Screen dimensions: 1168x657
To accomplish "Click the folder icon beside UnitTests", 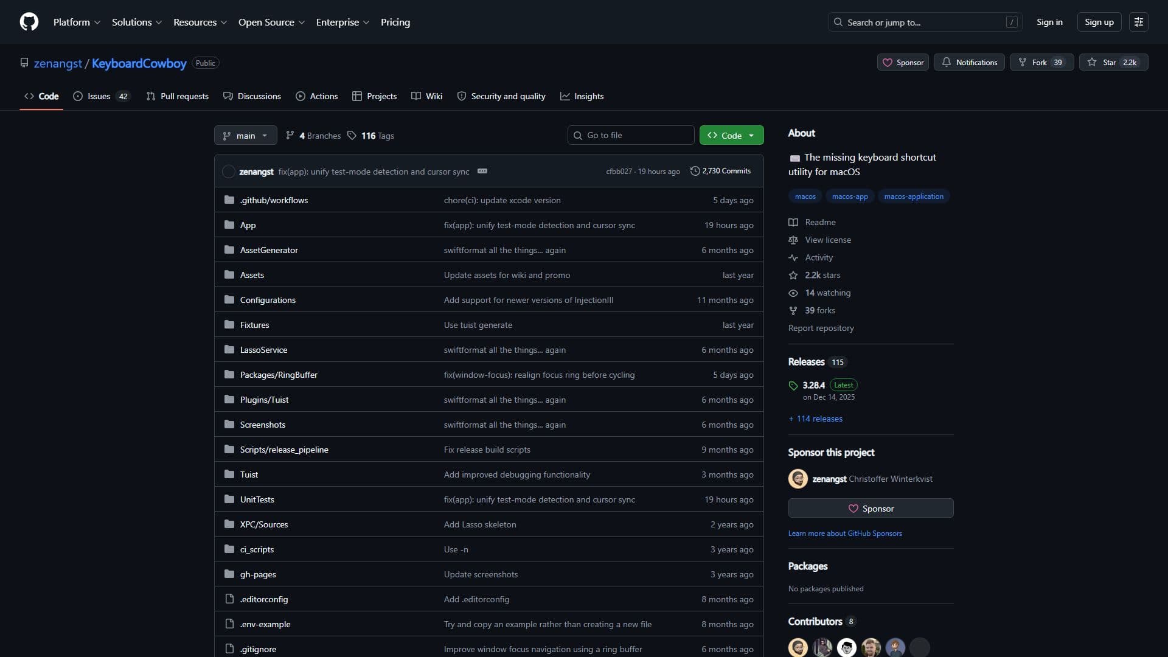I will [x=229, y=499].
